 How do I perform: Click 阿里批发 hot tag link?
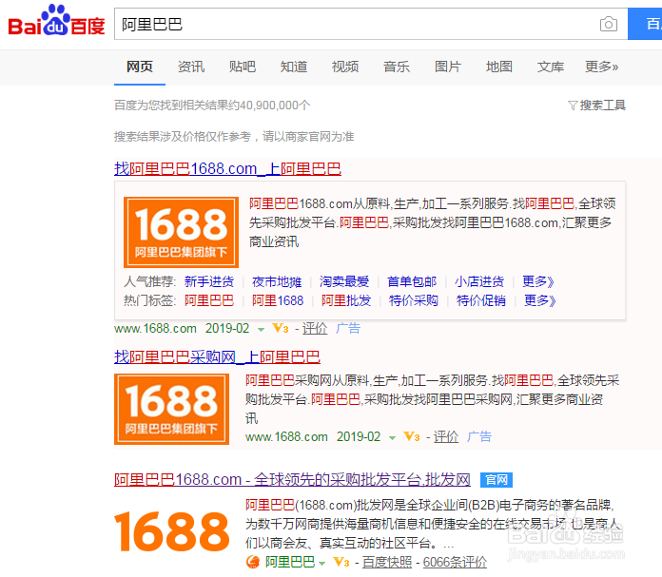[x=346, y=300]
